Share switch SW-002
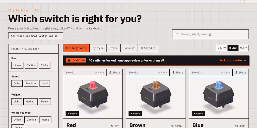 [x=178, y=72]
